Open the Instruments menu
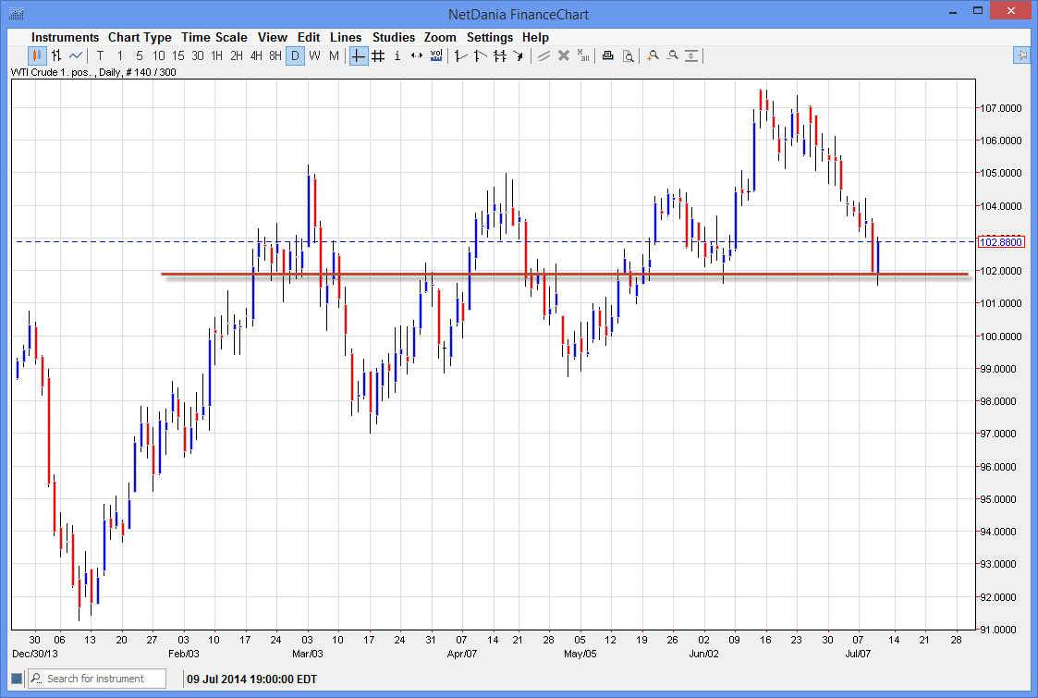1038x698 pixels. click(65, 37)
